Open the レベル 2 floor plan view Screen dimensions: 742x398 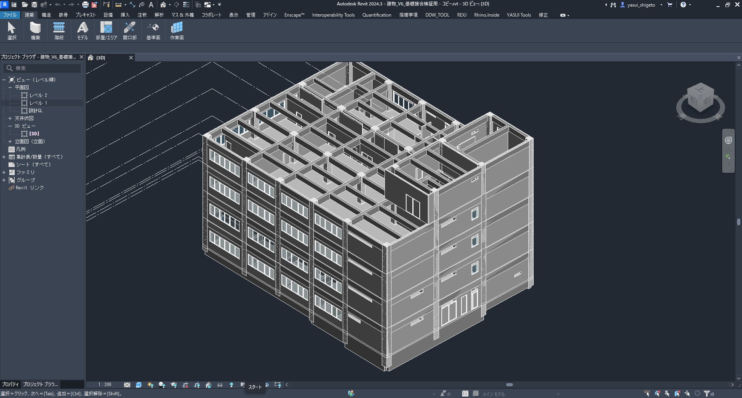[x=38, y=95]
